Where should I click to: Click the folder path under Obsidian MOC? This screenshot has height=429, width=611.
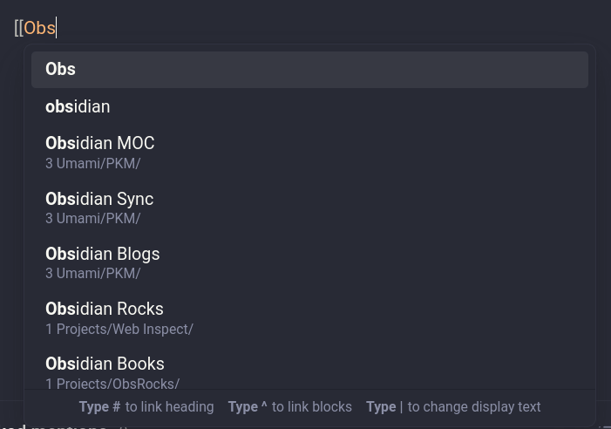pos(92,163)
